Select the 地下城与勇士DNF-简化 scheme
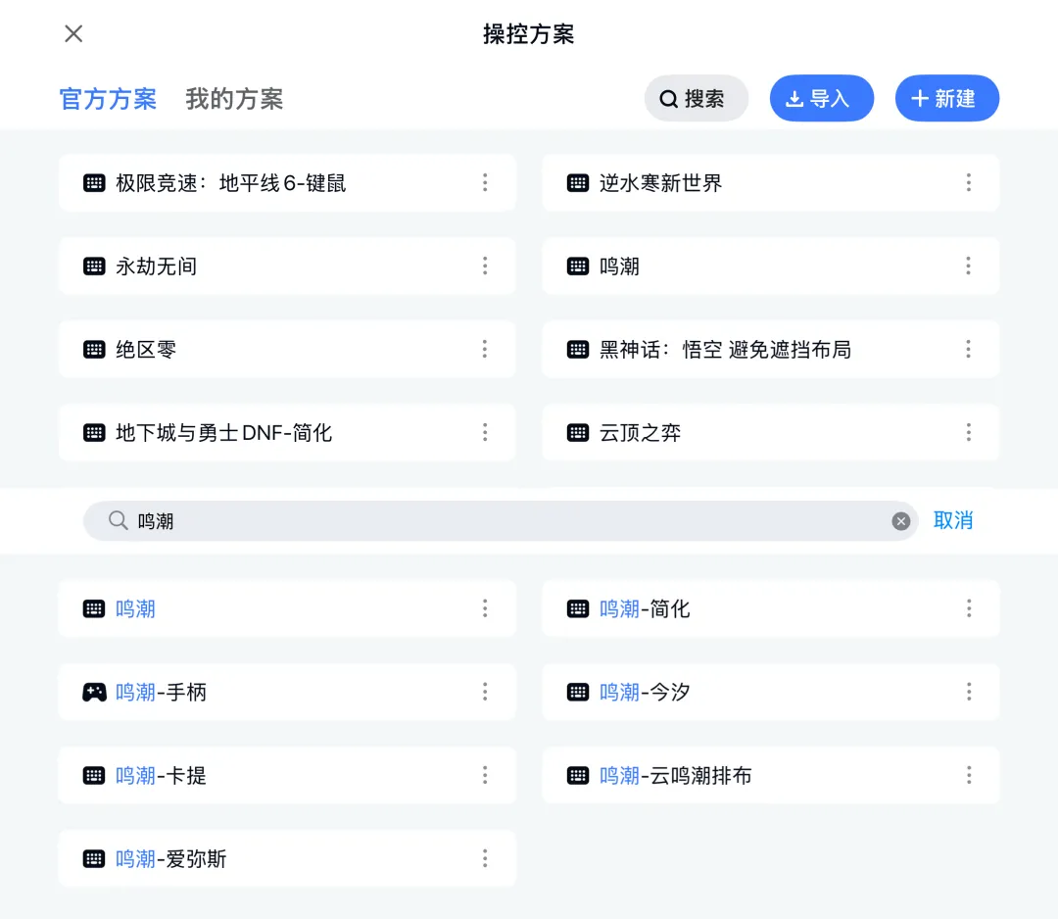This screenshot has width=1058, height=919. (287, 432)
